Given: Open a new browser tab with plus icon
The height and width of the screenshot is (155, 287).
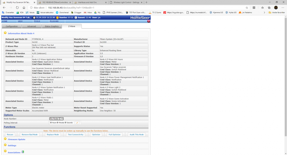Looking at the screenshot, I should click(x=146, y=2).
